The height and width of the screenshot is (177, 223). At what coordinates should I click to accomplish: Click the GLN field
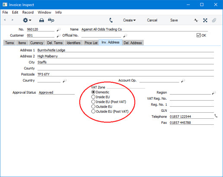click(x=192, y=111)
